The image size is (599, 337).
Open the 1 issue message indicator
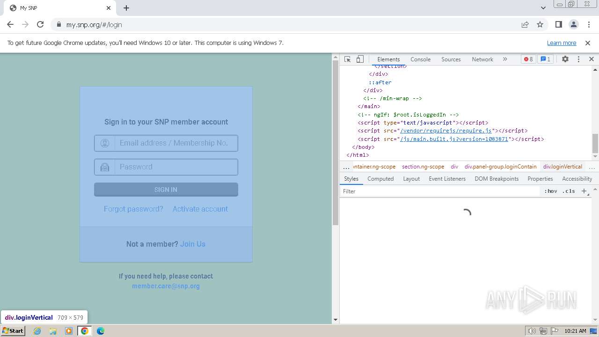pos(545,59)
